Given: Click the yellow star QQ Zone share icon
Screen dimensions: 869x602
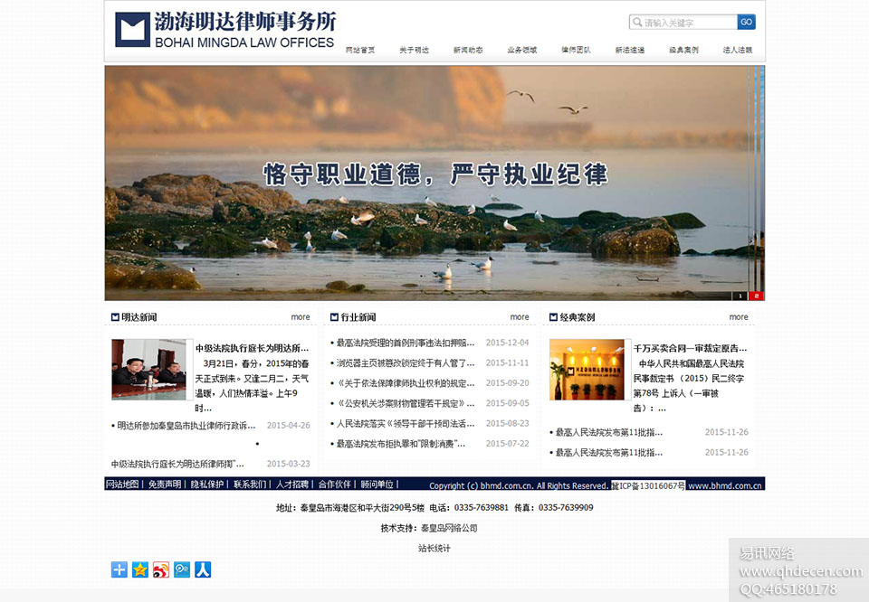Looking at the screenshot, I should 140,569.
